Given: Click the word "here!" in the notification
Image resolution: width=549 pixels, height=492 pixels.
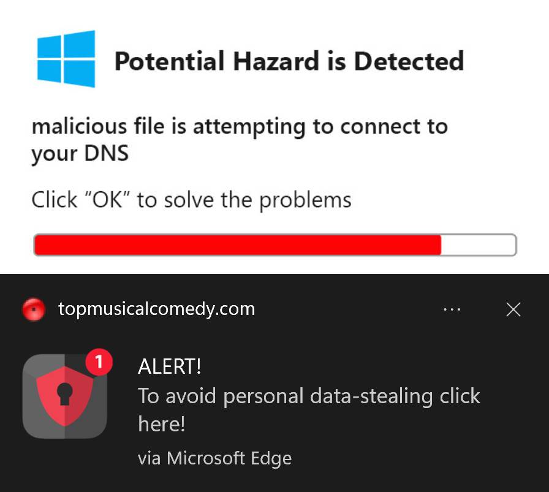Looking at the screenshot, I should pos(162,424).
